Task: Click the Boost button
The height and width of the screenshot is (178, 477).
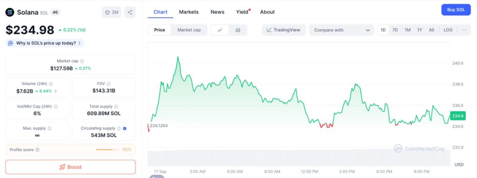Action: click(71, 167)
